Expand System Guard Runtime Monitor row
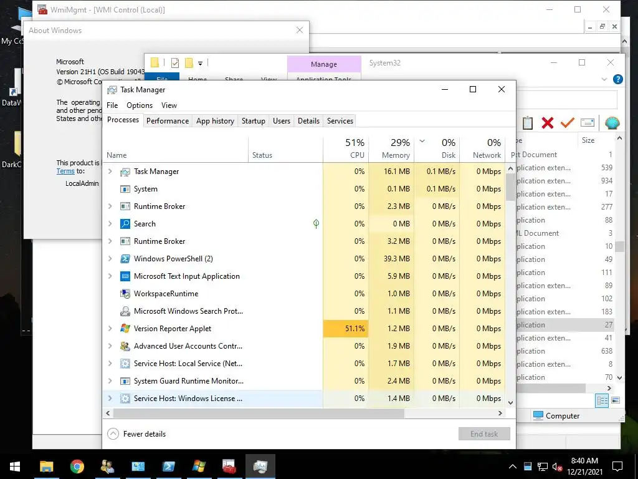 tap(110, 381)
